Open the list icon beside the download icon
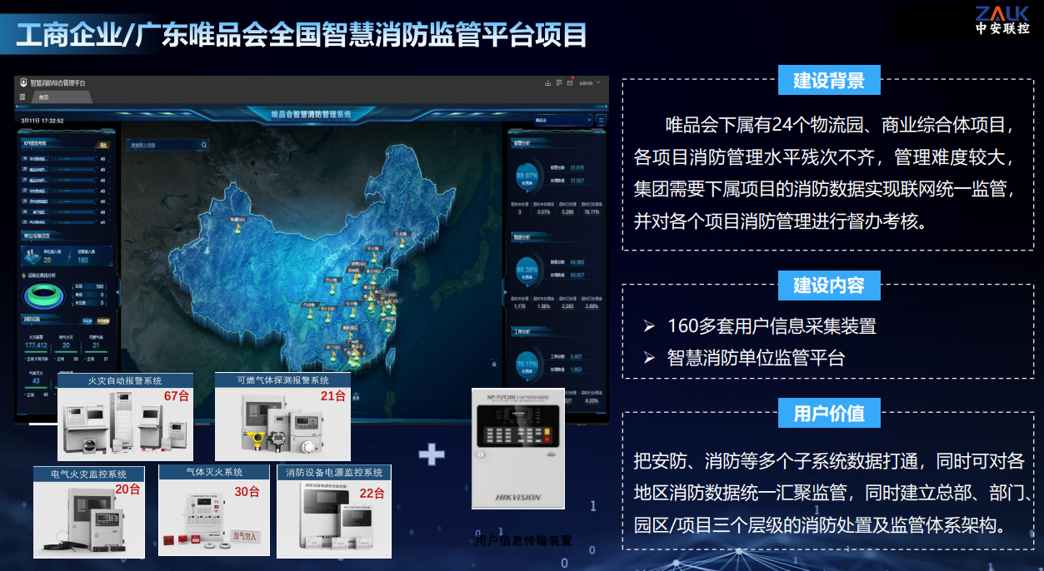Image resolution: width=1044 pixels, height=571 pixels. [559, 83]
